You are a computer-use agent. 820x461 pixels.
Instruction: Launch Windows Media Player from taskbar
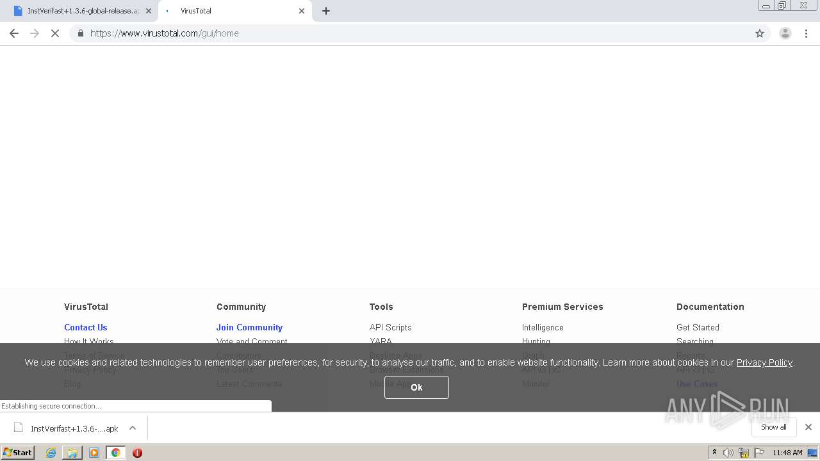click(x=94, y=453)
